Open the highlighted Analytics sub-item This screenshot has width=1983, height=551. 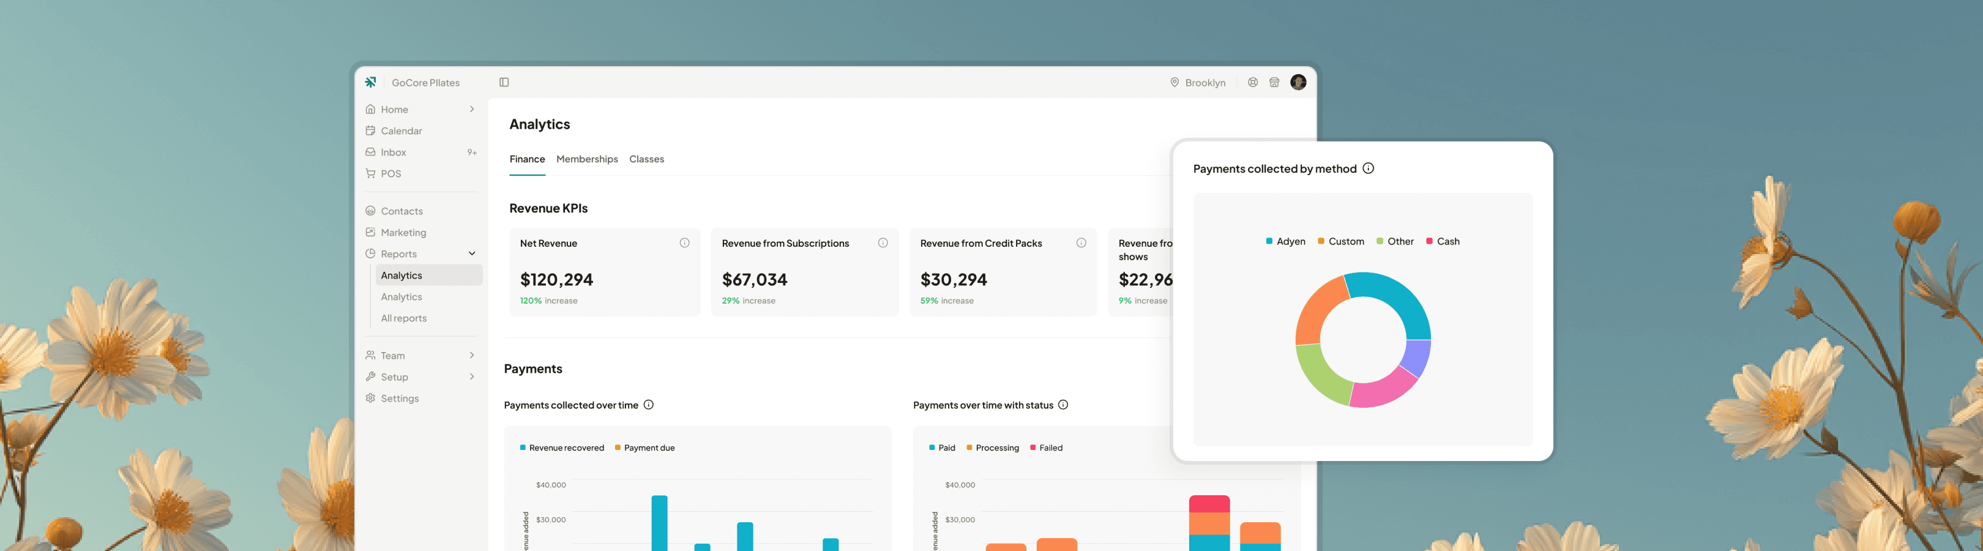click(429, 275)
